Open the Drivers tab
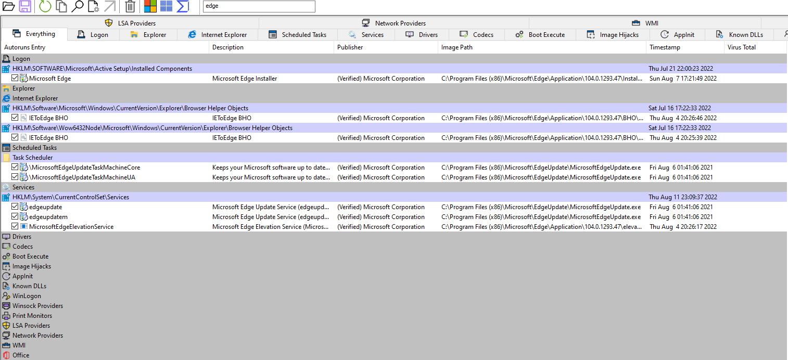 pyautogui.click(x=421, y=35)
